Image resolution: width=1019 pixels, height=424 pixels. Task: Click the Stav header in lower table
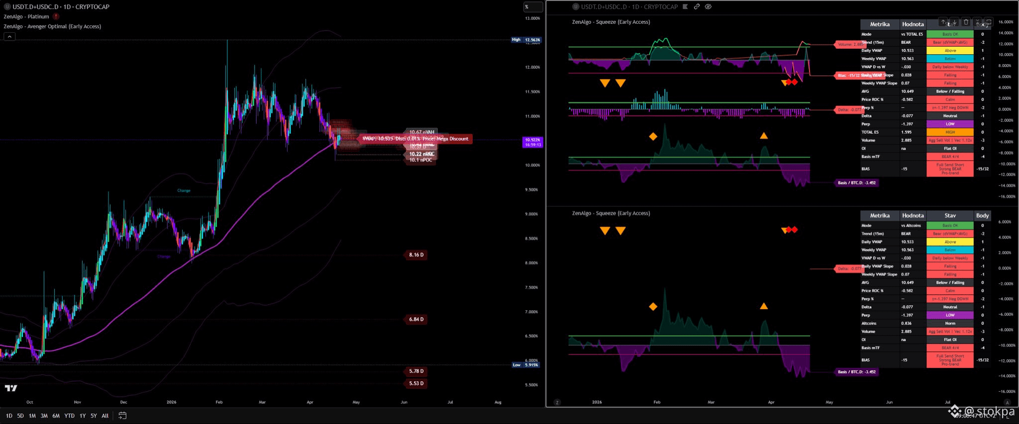(950, 216)
